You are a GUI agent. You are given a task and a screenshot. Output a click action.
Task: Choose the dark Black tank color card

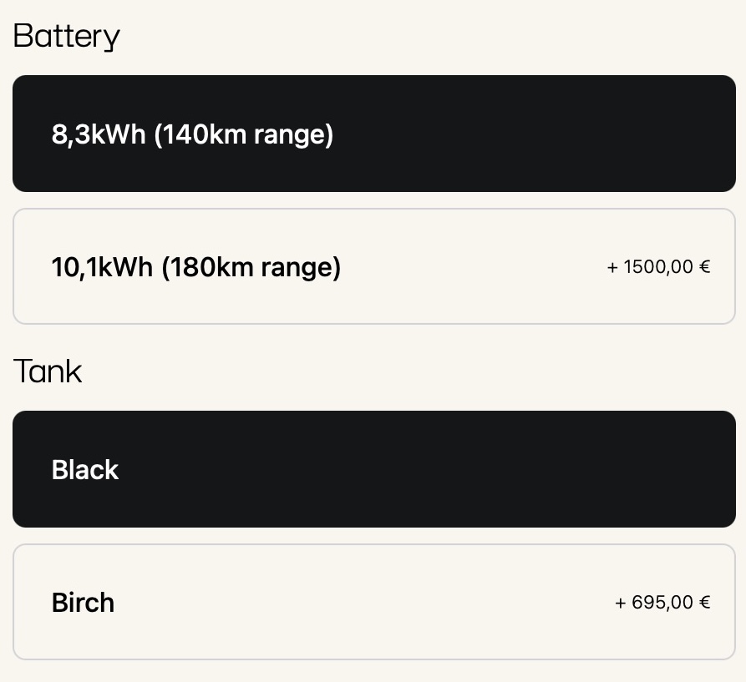[373, 469]
